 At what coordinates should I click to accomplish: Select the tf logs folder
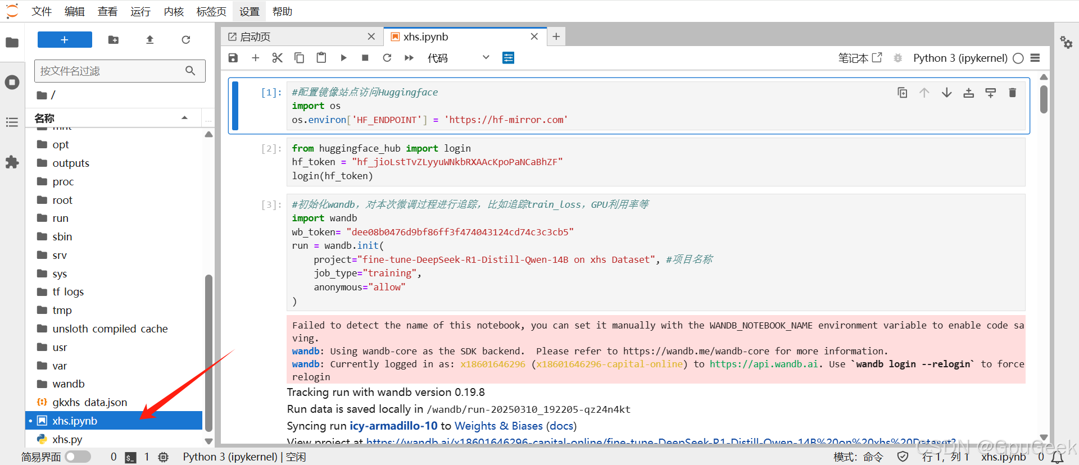coord(114,291)
